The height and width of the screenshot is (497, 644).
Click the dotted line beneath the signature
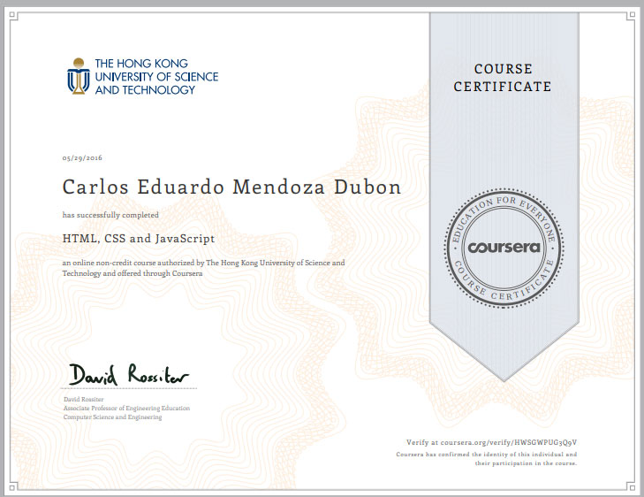[129, 389]
